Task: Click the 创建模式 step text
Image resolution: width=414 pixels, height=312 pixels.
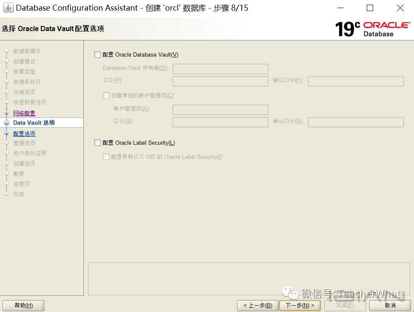Action: pos(24,61)
